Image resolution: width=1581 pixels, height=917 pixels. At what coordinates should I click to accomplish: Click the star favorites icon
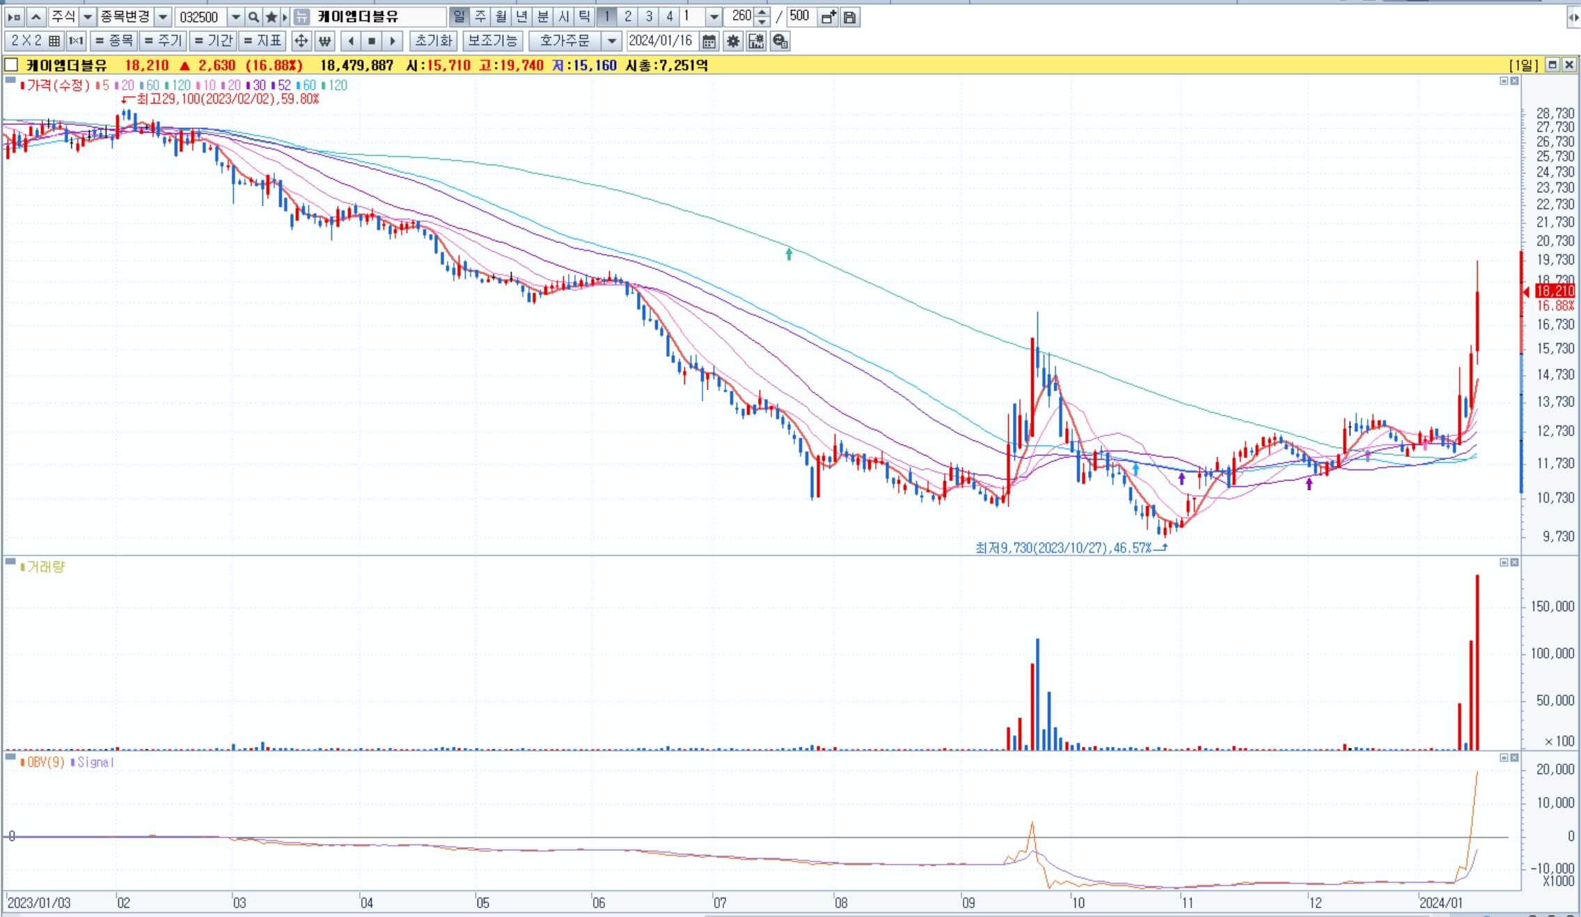[x=272, y=17]
